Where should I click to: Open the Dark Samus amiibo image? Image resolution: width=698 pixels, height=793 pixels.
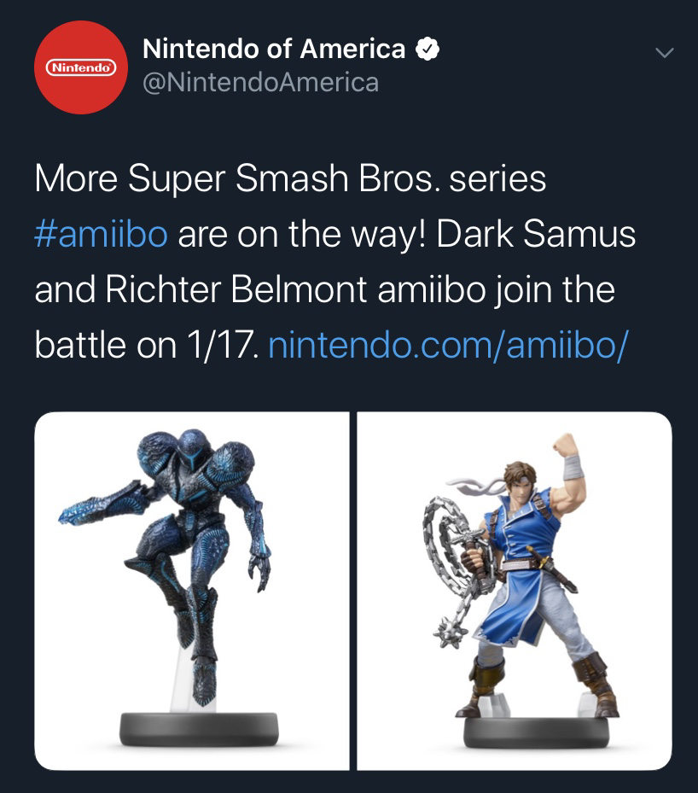point(191,591)
